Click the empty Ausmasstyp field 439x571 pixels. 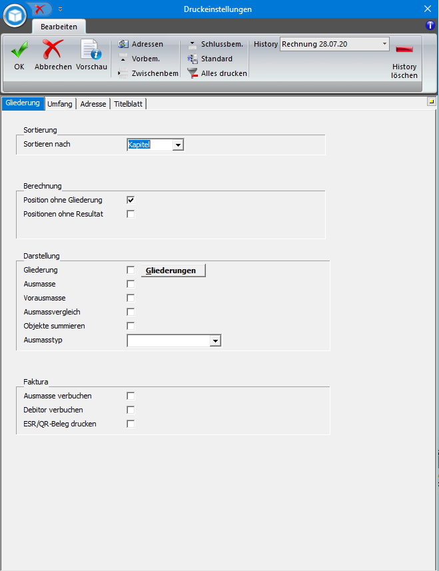(x=169, y=341)
